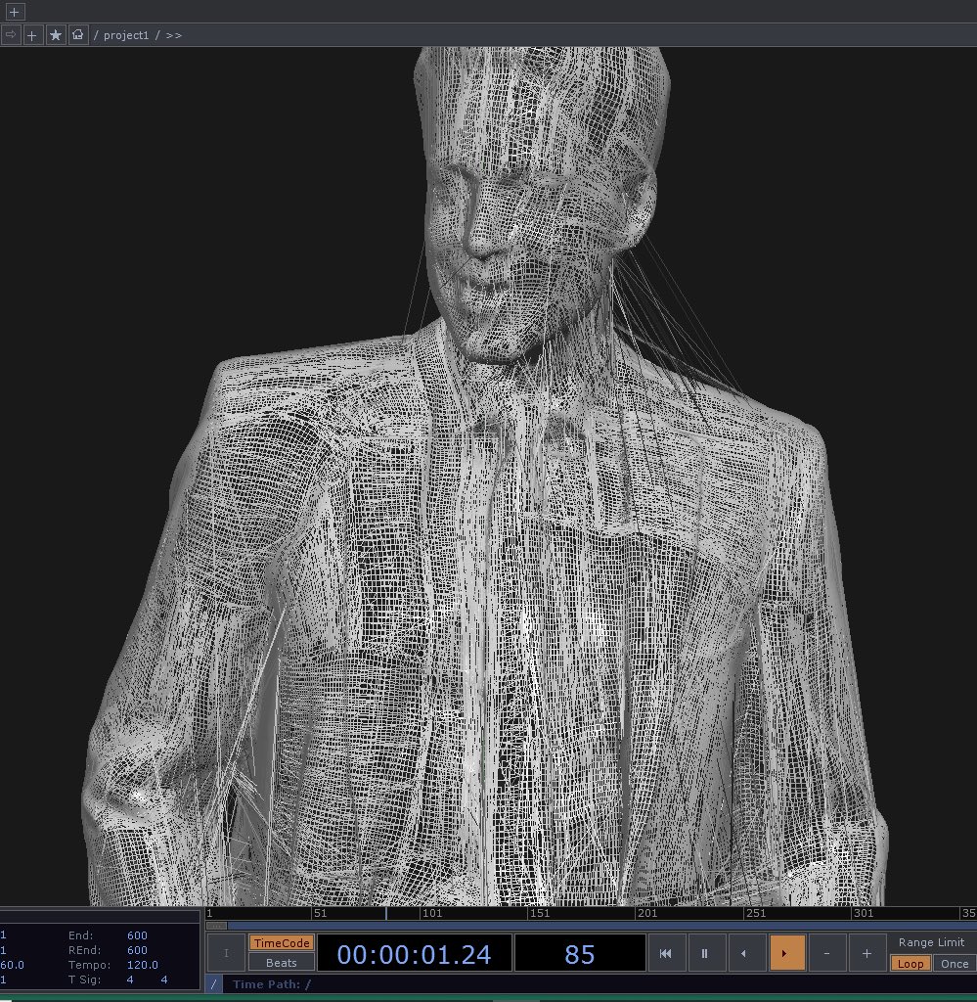
Task: Click the End value 600
Action: click(137, 935)
